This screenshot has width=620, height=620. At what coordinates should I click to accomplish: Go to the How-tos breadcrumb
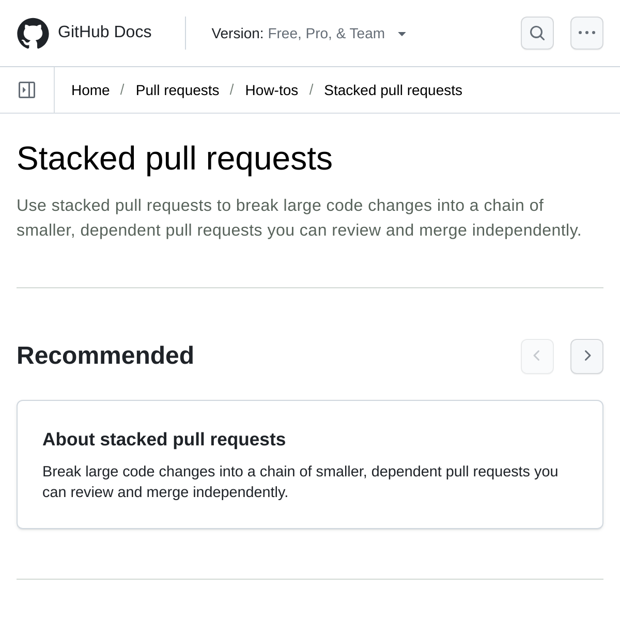pyautogui.click(x=271, y=90)
